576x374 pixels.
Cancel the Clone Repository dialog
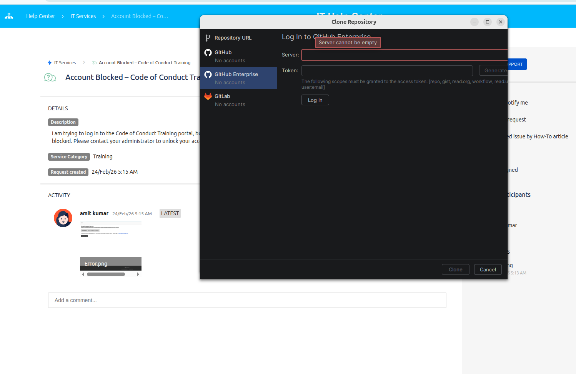tap(488, 269)
